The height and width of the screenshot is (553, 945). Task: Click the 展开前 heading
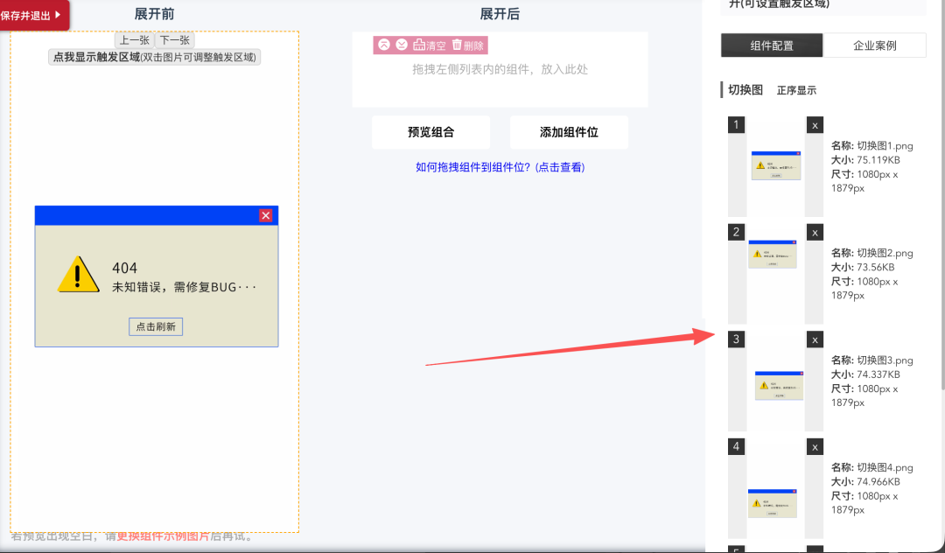point(154,14)
